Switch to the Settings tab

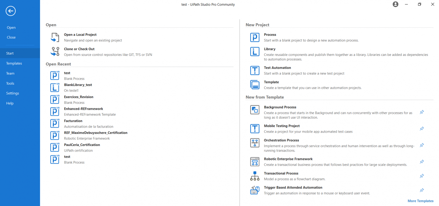coord(13,93)
